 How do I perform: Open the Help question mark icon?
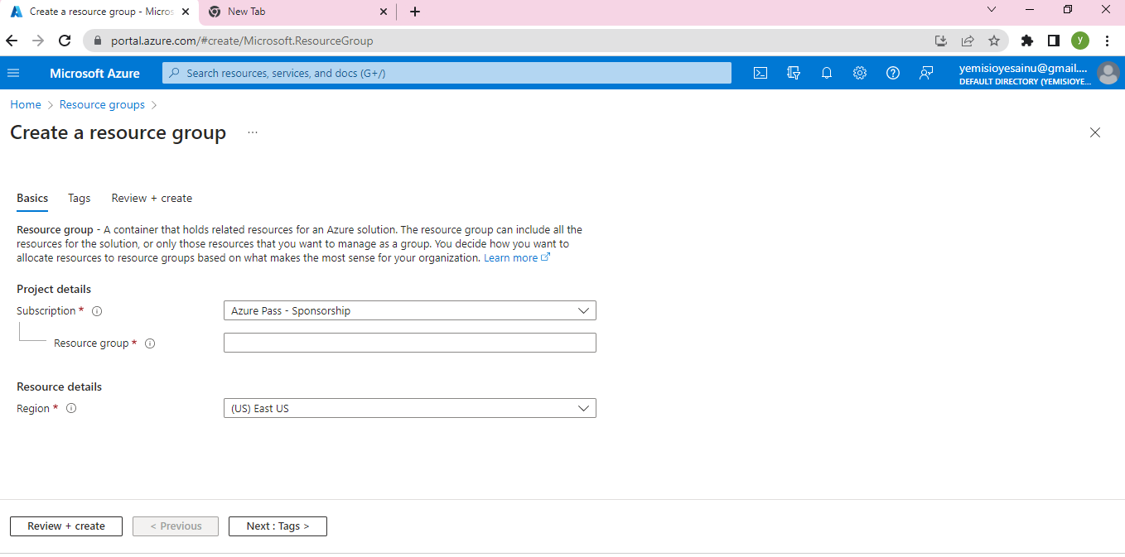coord(893,73)
